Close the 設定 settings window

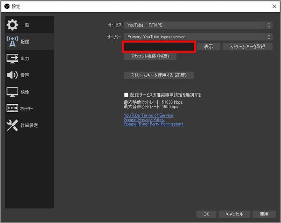coord(274,6)
